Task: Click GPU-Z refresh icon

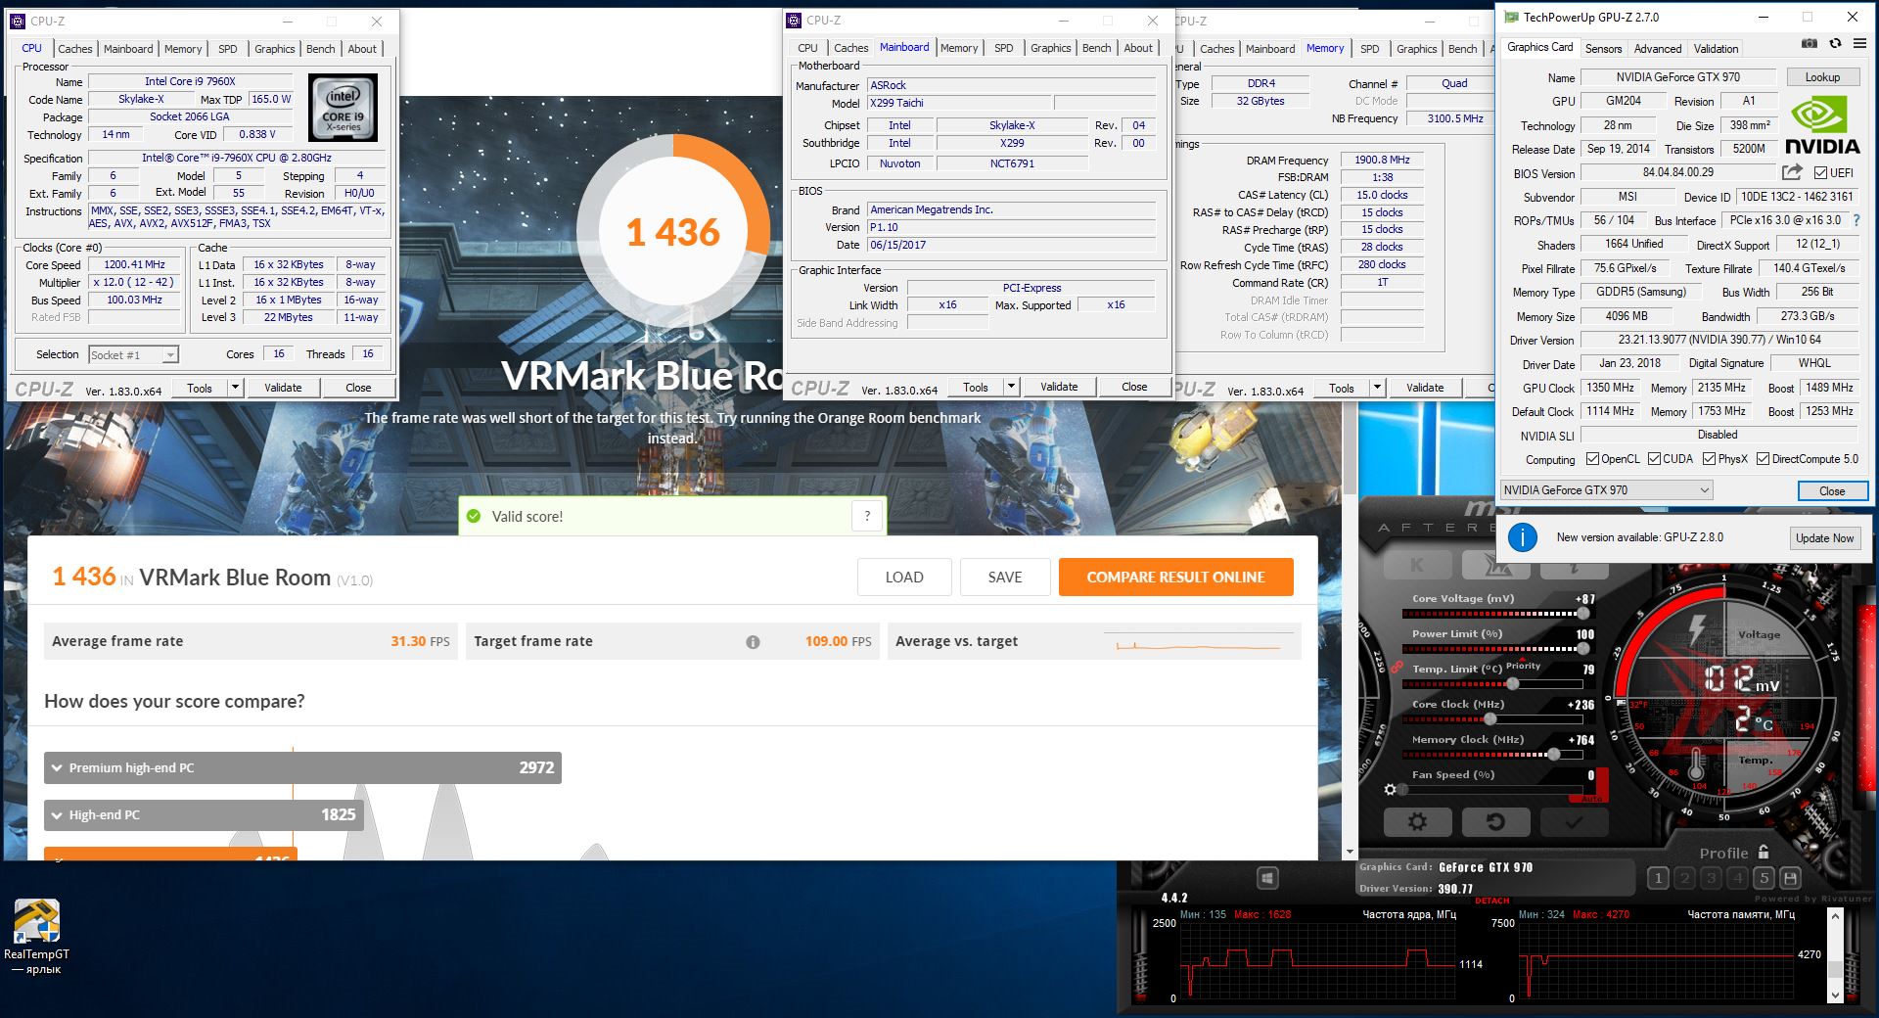Action: pyautogui.click(x=1835, y=44)
